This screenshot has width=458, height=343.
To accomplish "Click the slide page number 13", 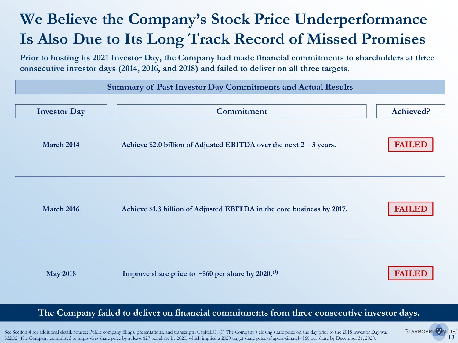I will coord(451,338).
